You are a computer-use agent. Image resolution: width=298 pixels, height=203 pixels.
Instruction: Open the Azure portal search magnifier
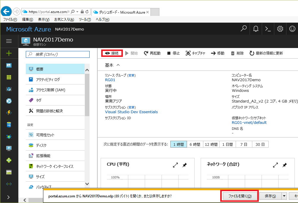243,29
